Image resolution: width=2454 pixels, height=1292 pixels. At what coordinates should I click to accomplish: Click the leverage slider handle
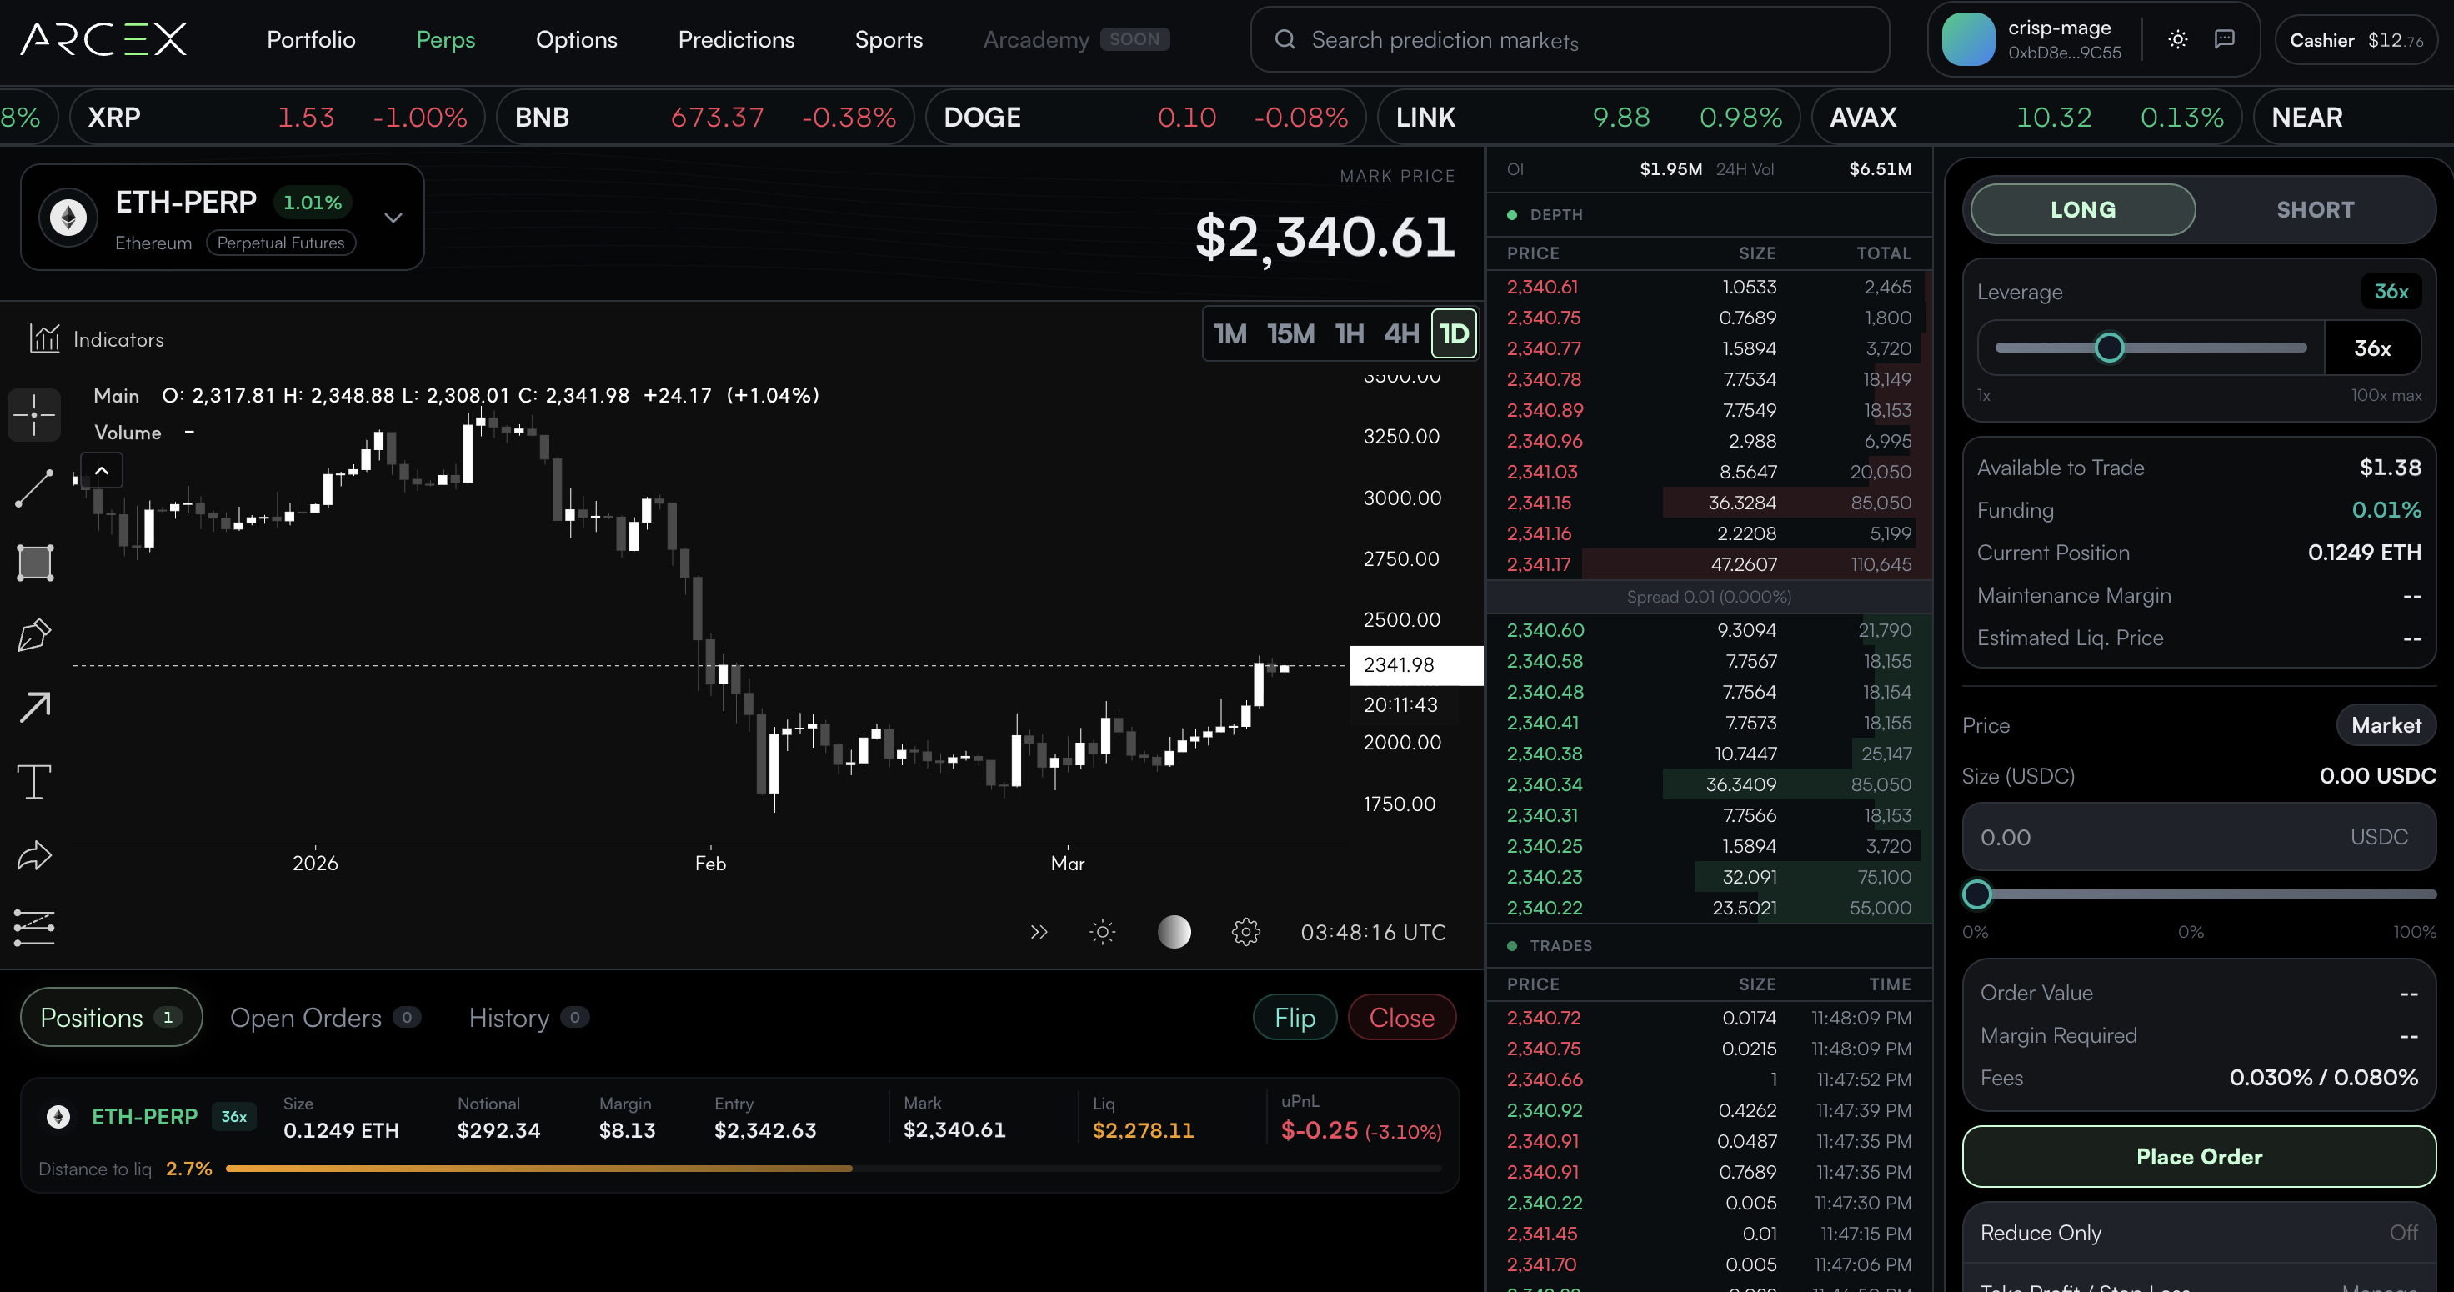click(2109, 347)
